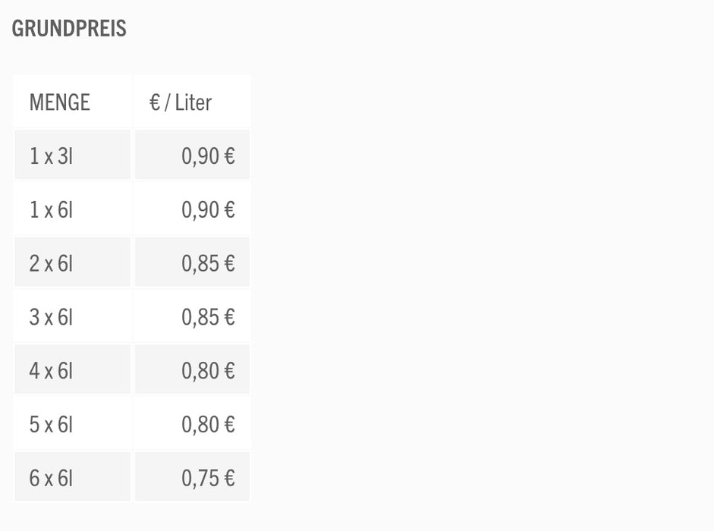The image size is (714, 531).
Task: Click the euro sign in the 1 x 3l row
Action: click(x=228, y=156)
